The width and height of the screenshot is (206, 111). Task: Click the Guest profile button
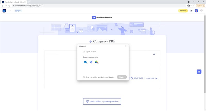coord(191,6)
